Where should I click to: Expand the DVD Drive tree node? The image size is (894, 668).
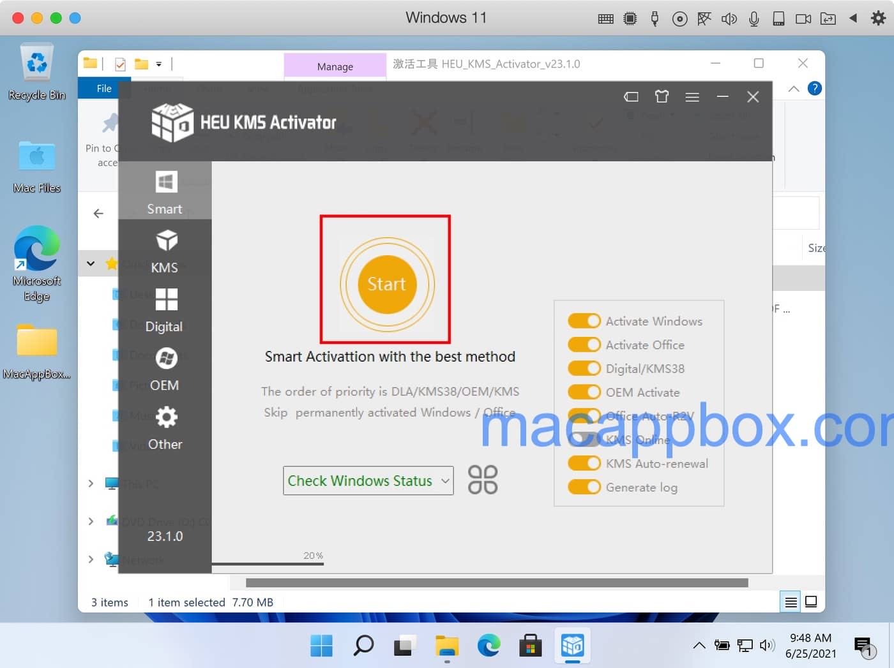[91, 521]
